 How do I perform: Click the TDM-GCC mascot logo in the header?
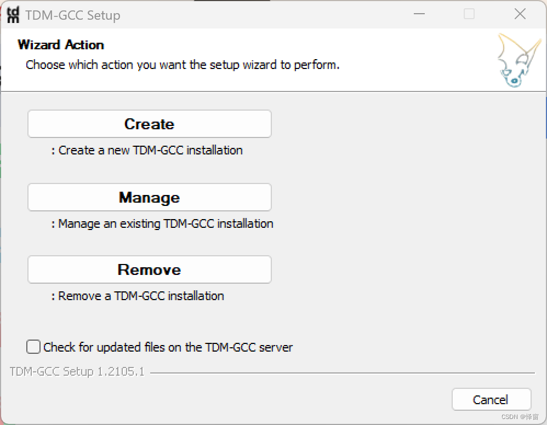tap(514, 60)
